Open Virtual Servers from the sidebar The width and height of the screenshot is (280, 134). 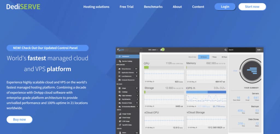[126, 69]
